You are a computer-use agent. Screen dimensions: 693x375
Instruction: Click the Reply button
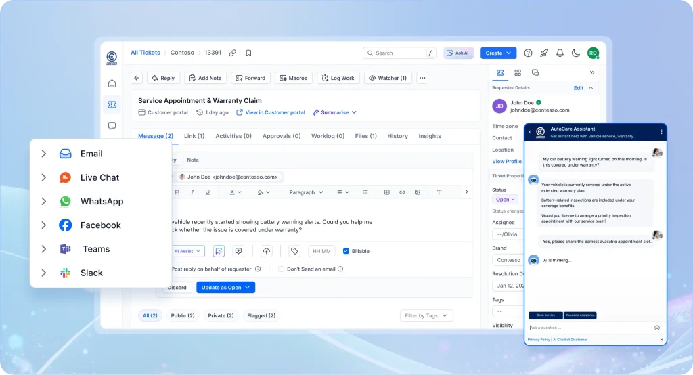tap(163, 78)
